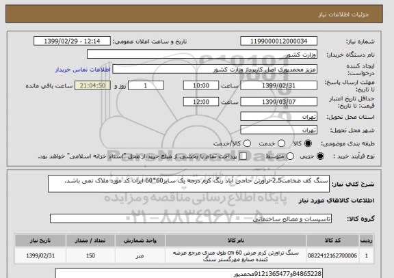This screenshot has width=394, height=278.
Task: Click the تعداد / مقدار column header
Action: pos(90,240)
